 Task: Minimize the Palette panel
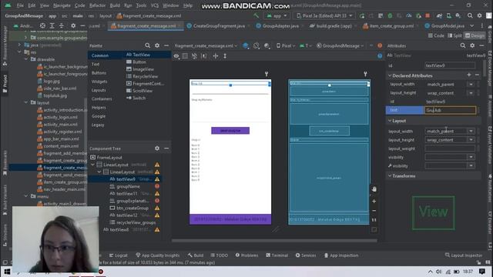[166, 45]
